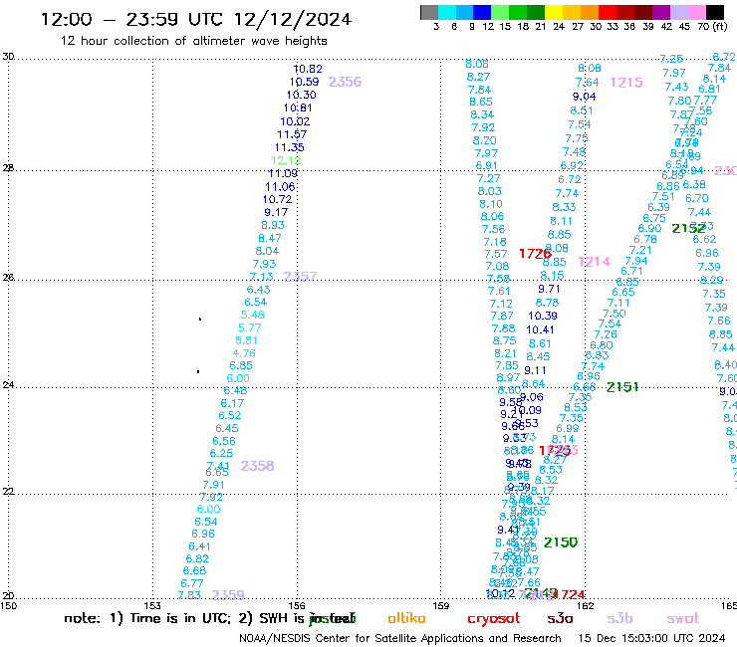Image resolution: width=737 pixels, height=647 pixels.
Task: Click the wave height value '10.02'
Action: click(295, 121)
